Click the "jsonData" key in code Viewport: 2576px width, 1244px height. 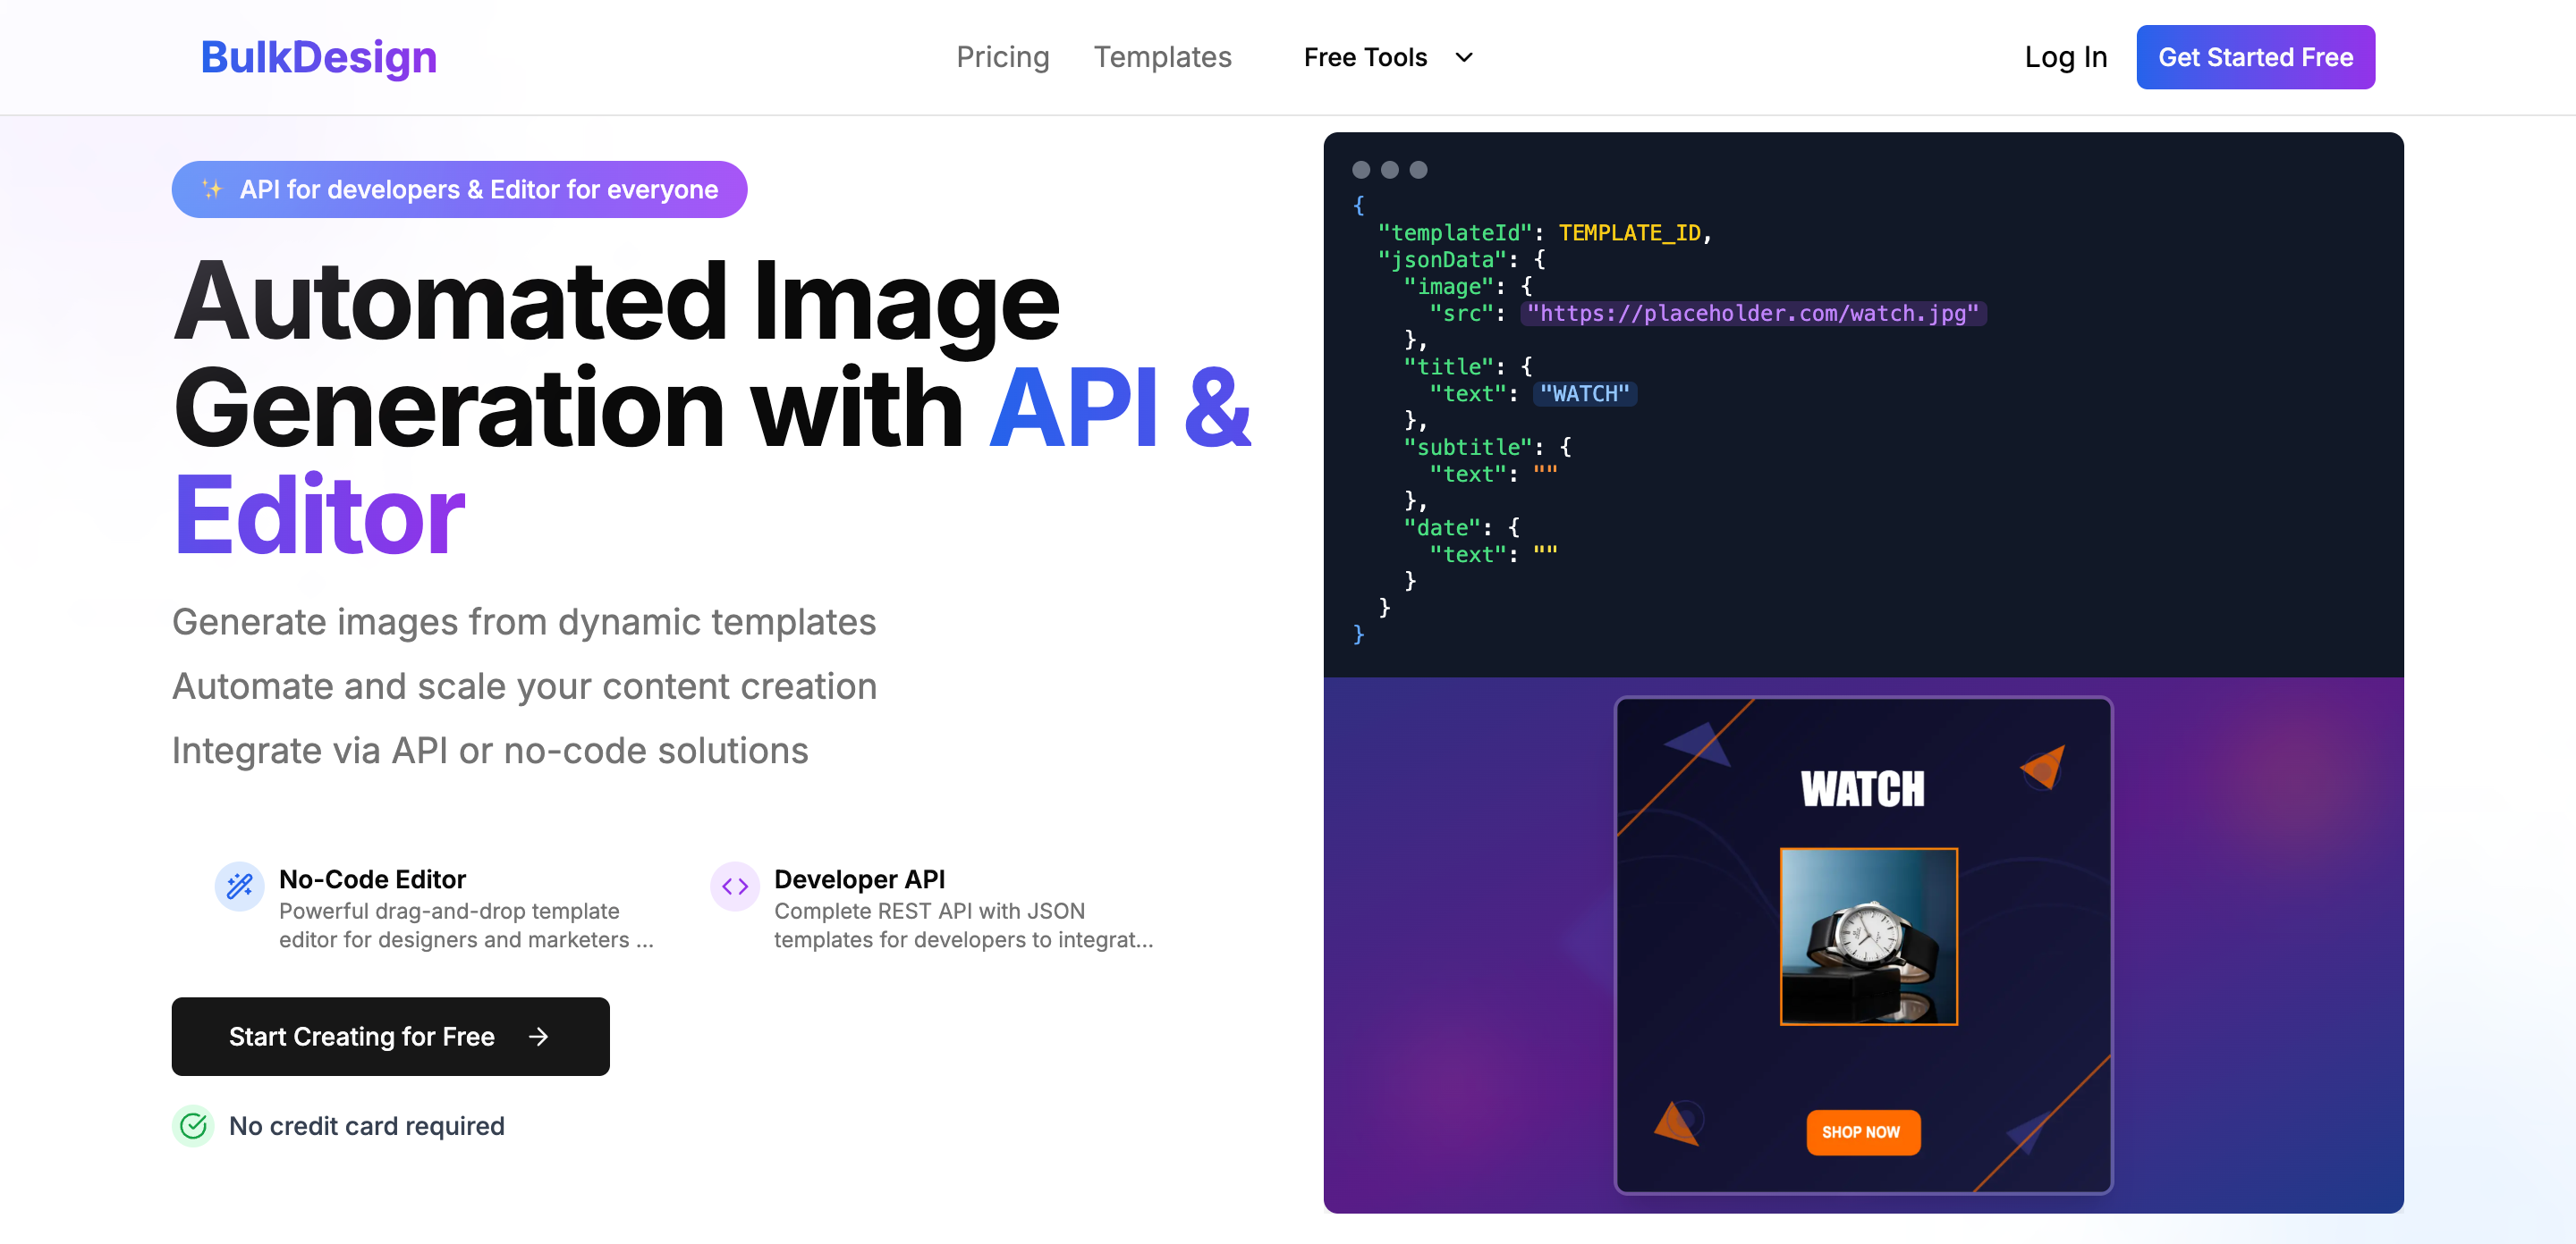[1441, 260]
